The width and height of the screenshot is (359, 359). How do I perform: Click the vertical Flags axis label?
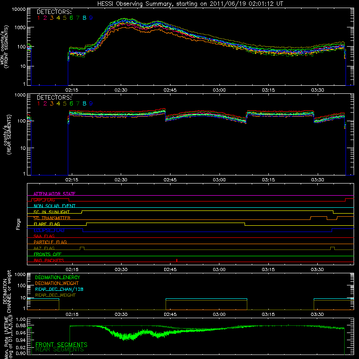[18, 224]
